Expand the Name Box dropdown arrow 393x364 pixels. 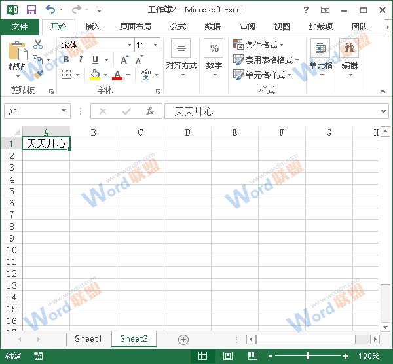(64, 112)
